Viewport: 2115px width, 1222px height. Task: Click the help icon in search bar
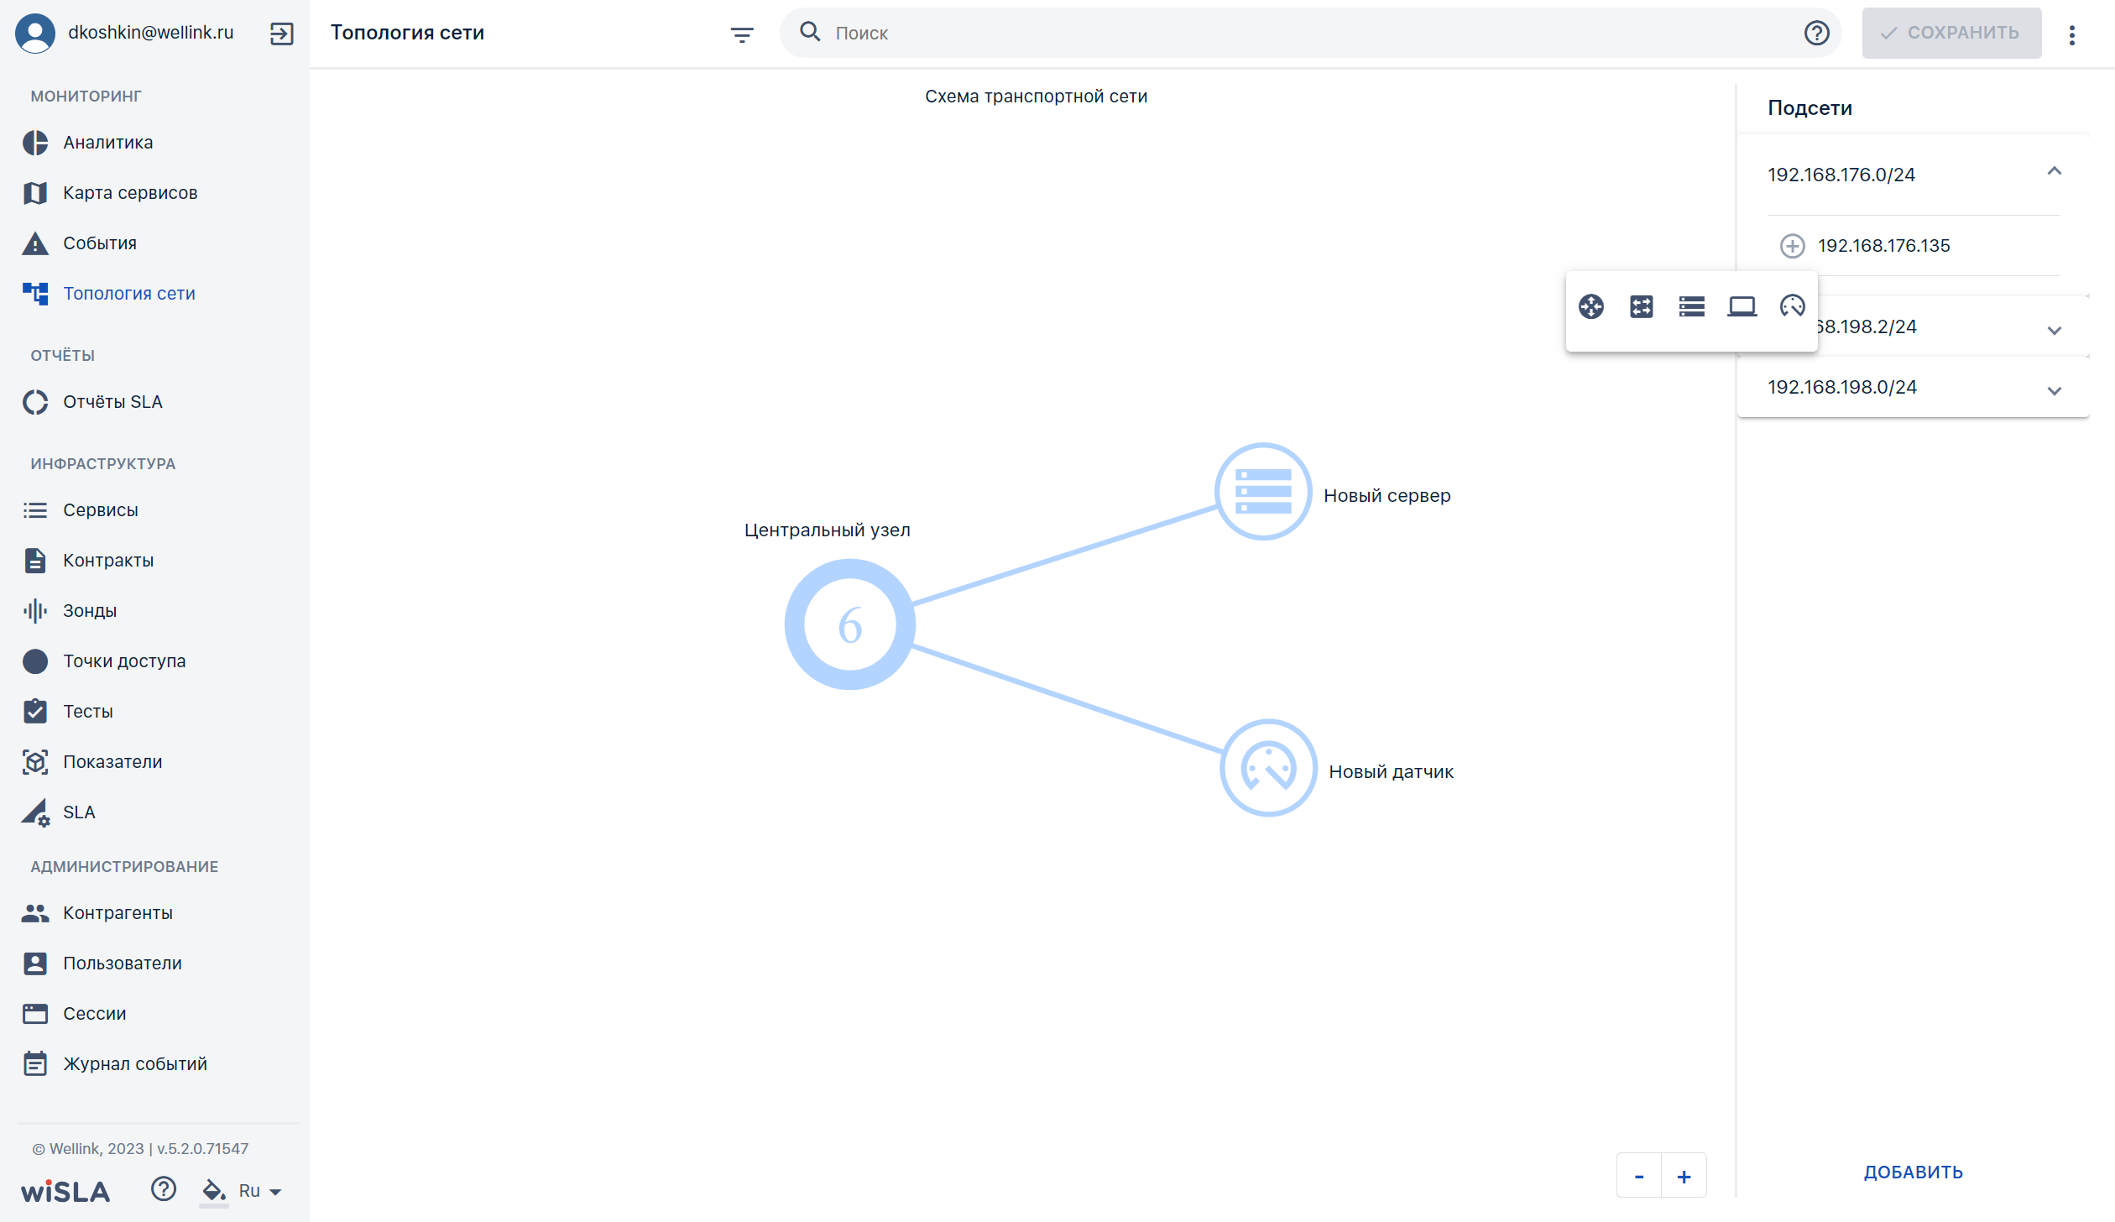tap(1816, 33)
